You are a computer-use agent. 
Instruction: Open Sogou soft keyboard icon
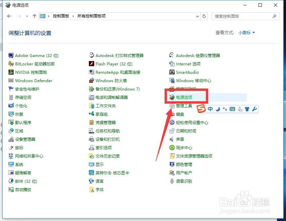click(232, 109)
